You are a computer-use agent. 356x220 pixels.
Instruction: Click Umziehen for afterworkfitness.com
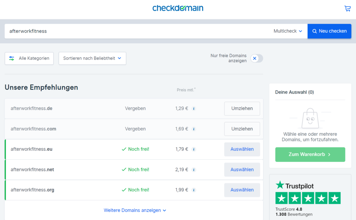click(242, 129)
